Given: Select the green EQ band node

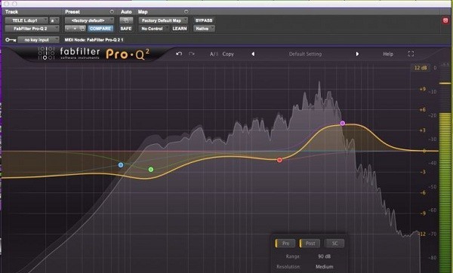Looking at the screenshot, I should pyautogui.click(x=151, y=170).
